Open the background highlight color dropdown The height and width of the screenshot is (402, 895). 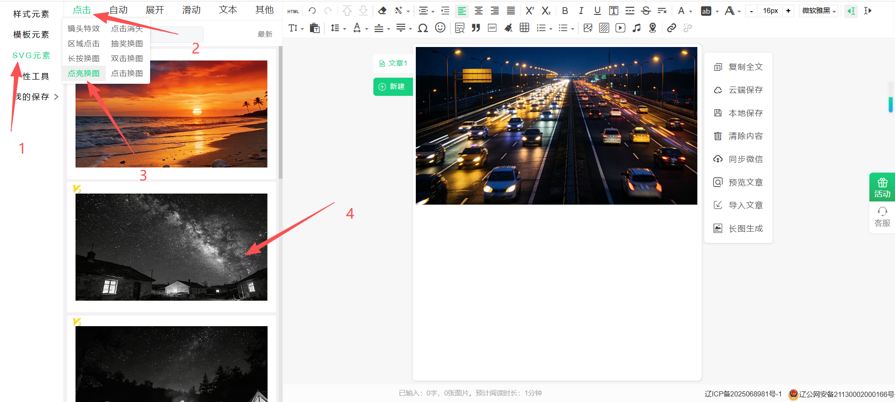[717, 11]
